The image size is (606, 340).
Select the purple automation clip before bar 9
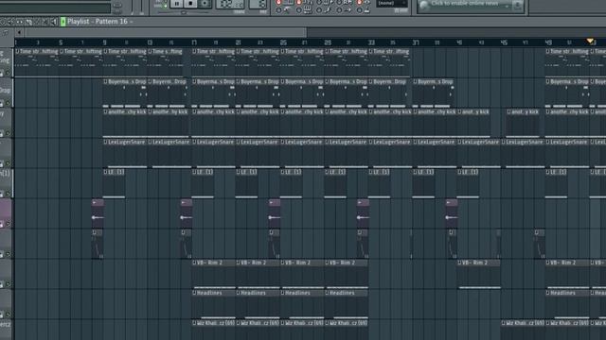coord(98,213)
